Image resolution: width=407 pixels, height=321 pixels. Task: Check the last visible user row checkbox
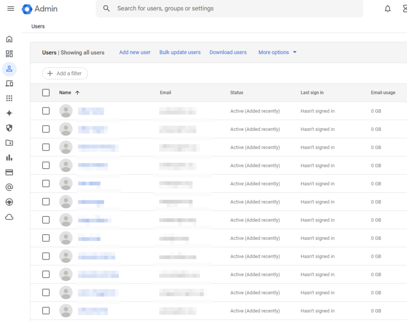[46, 311]
